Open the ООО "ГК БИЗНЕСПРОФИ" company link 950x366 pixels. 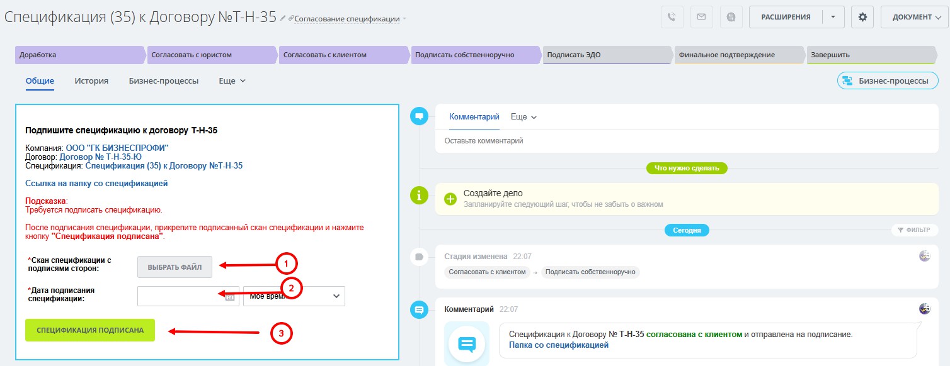[x=117, y=148]
